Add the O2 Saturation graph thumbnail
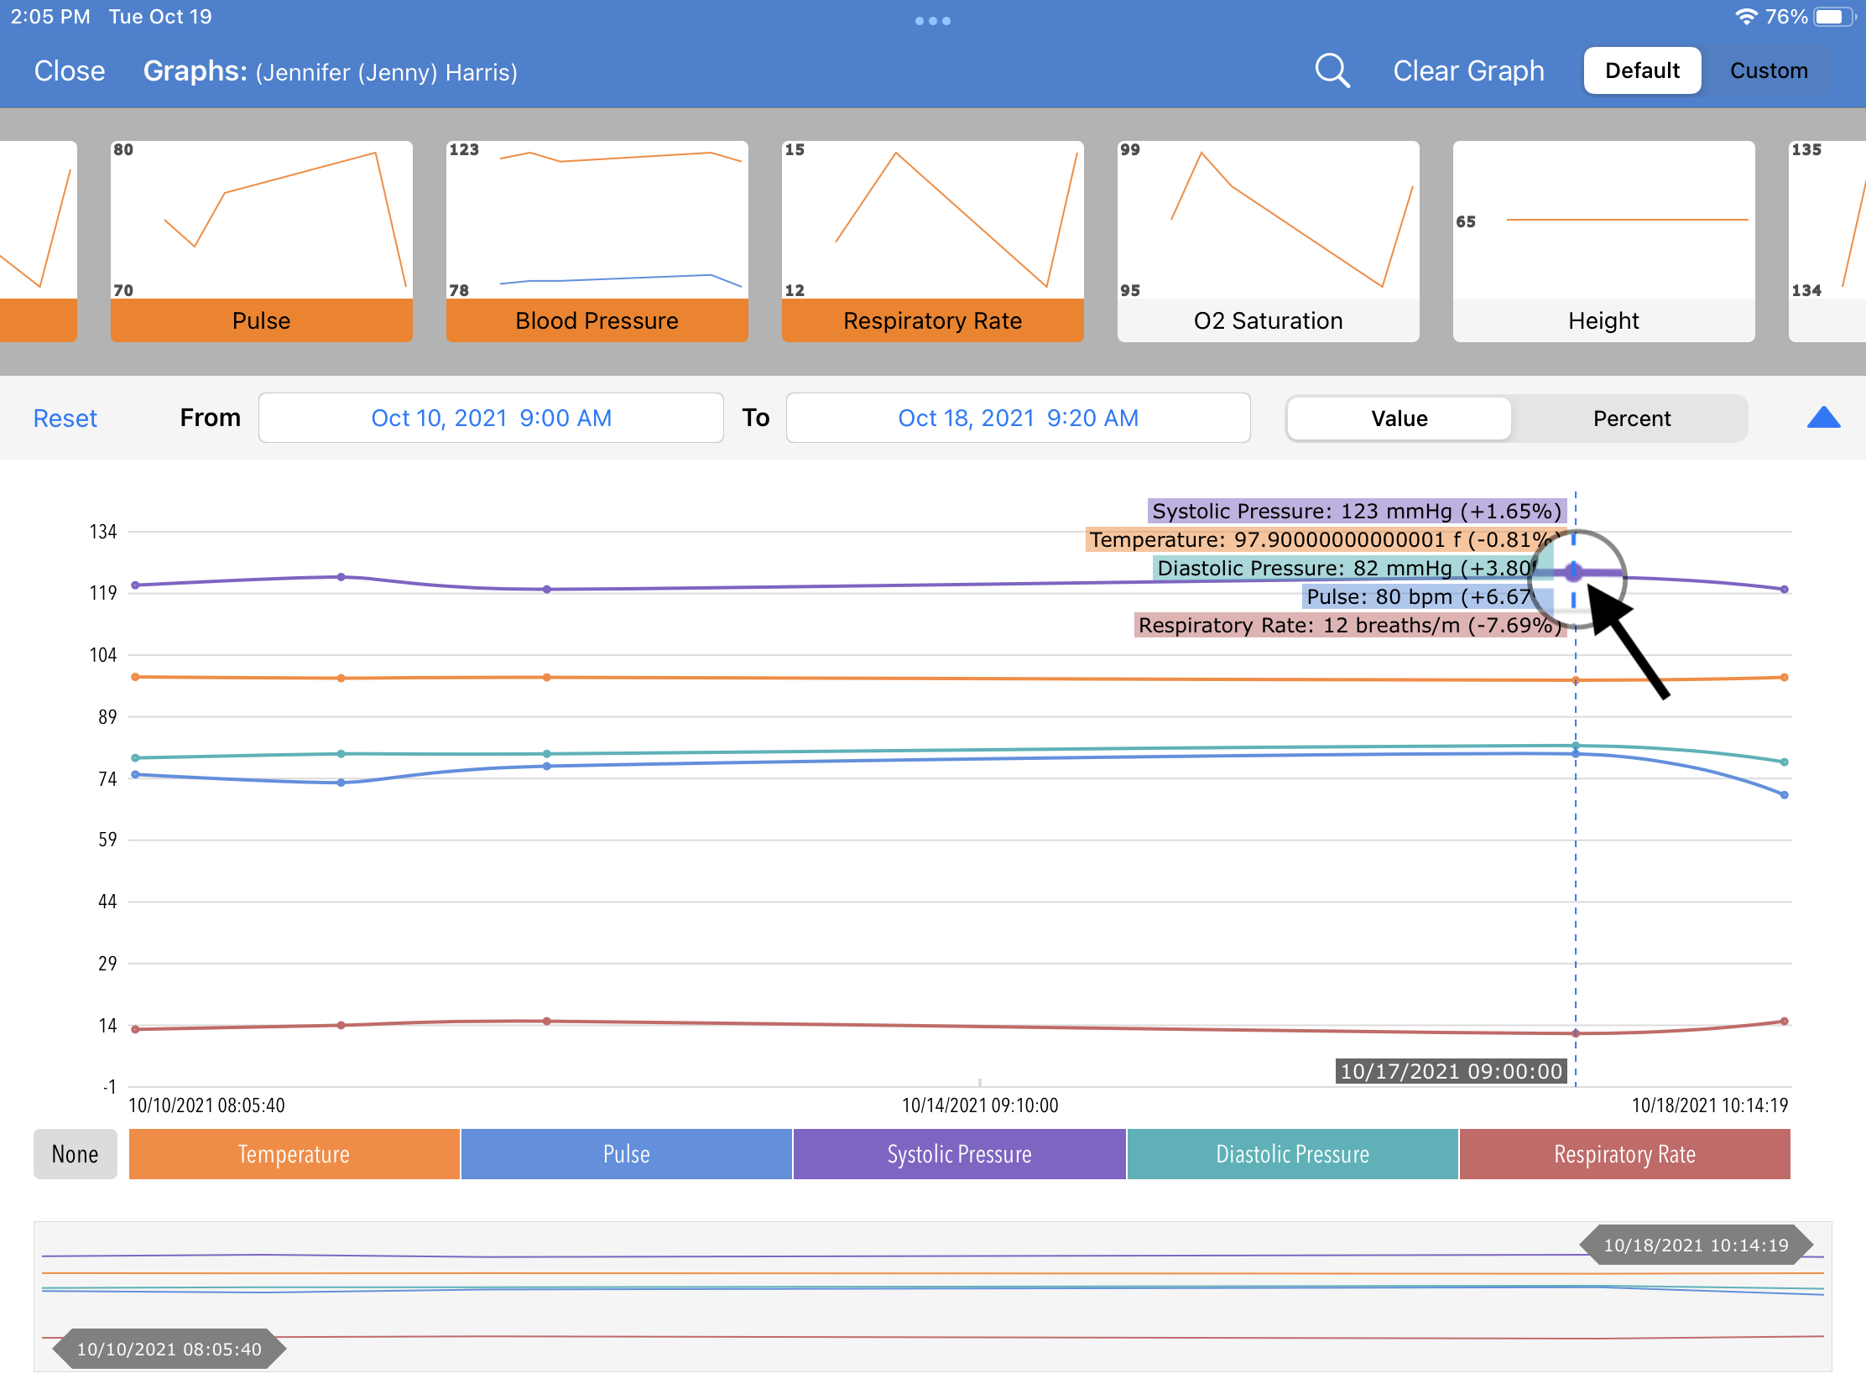Image resolution: width=1866 pixels, height=1399 pixels. (x=1268, y=242)
